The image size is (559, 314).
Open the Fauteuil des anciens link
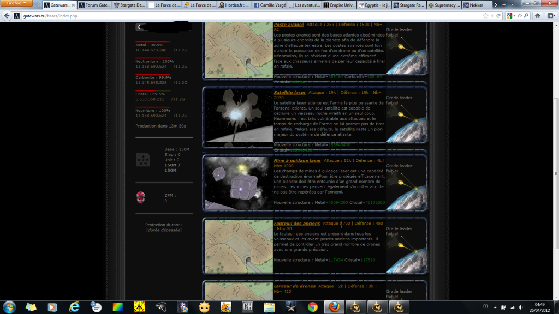click(x=296, y=223)
